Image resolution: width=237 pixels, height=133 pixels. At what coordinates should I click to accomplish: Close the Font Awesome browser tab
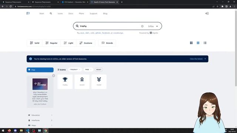(x=117, y=2)
